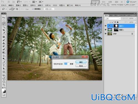Click the feather radius input field

[66, 64]
